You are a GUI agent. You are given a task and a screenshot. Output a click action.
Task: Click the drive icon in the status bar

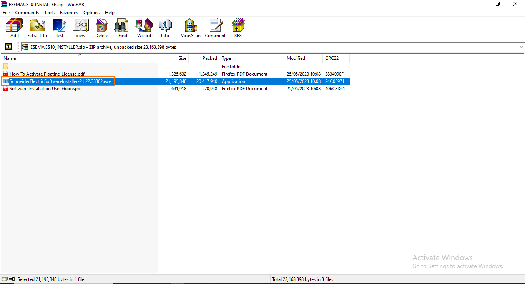coord(5,279)
